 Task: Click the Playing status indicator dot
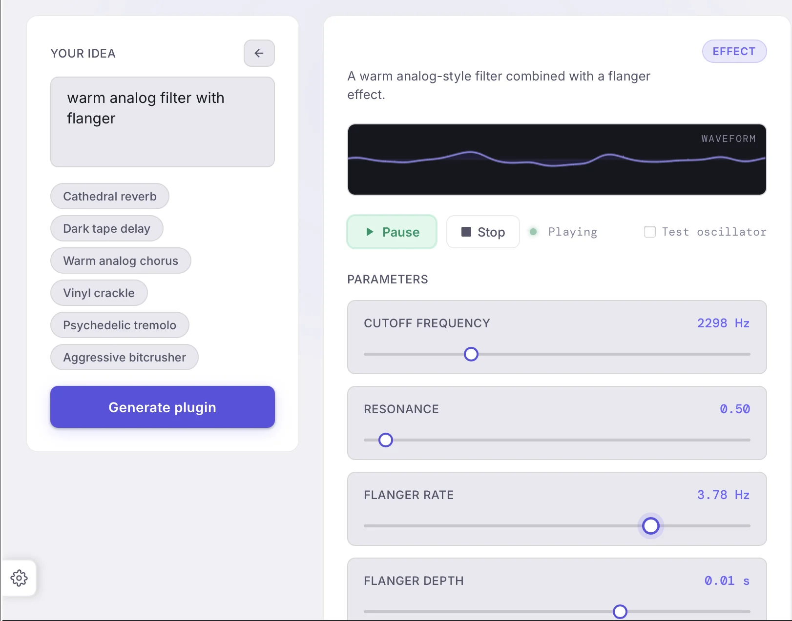[x=534, y=232]
